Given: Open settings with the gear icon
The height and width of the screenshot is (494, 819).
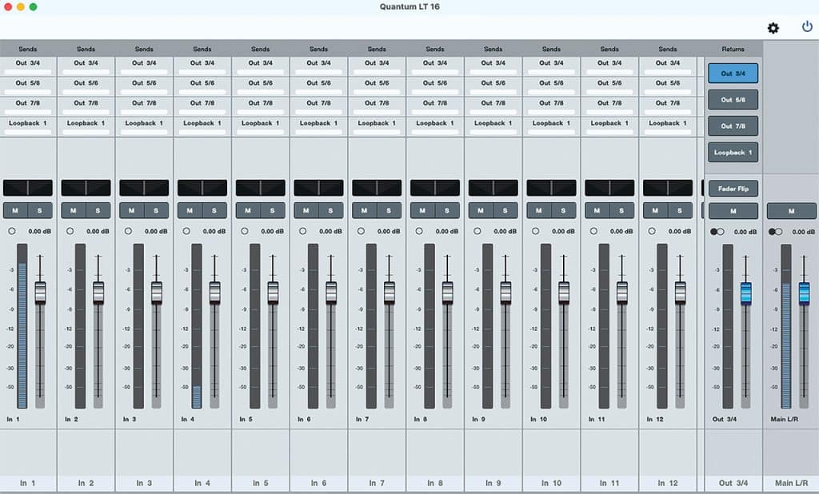Looking at the screenshot, I should point(773,28).
